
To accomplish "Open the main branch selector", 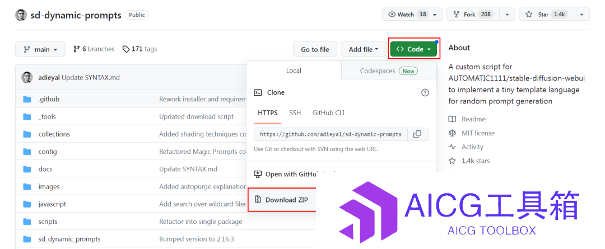I will coord(40,49).
